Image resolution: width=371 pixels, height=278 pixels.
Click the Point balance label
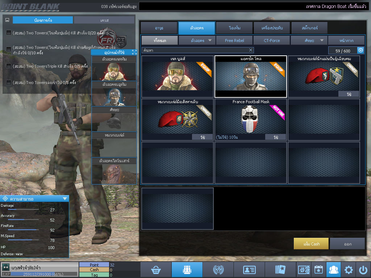click(94, 265)
